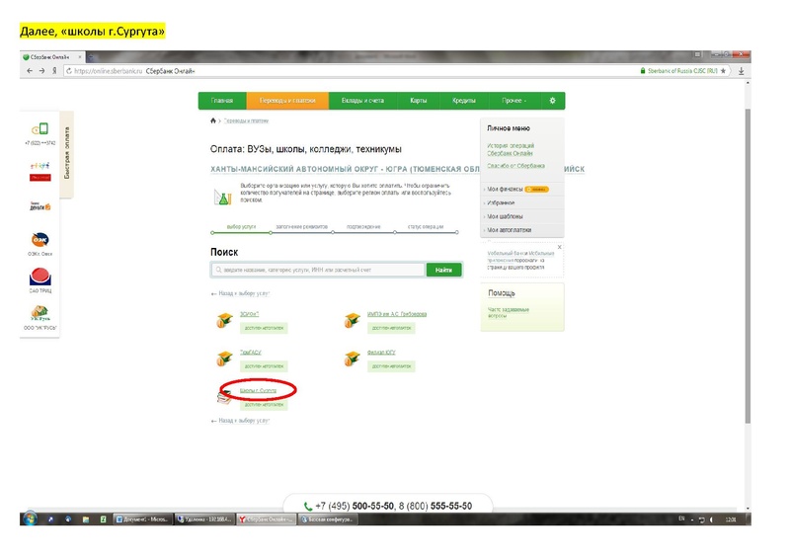Viewport: 790px width, 559px height.
Task: Open the Школы г. Сургута link
Action: (259, 391)
